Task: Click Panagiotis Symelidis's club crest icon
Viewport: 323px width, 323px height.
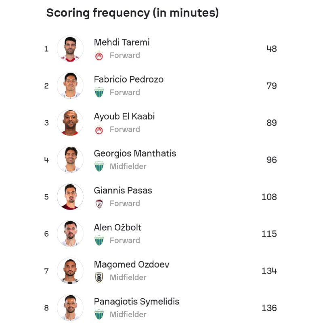Action: tap(99, 314)
